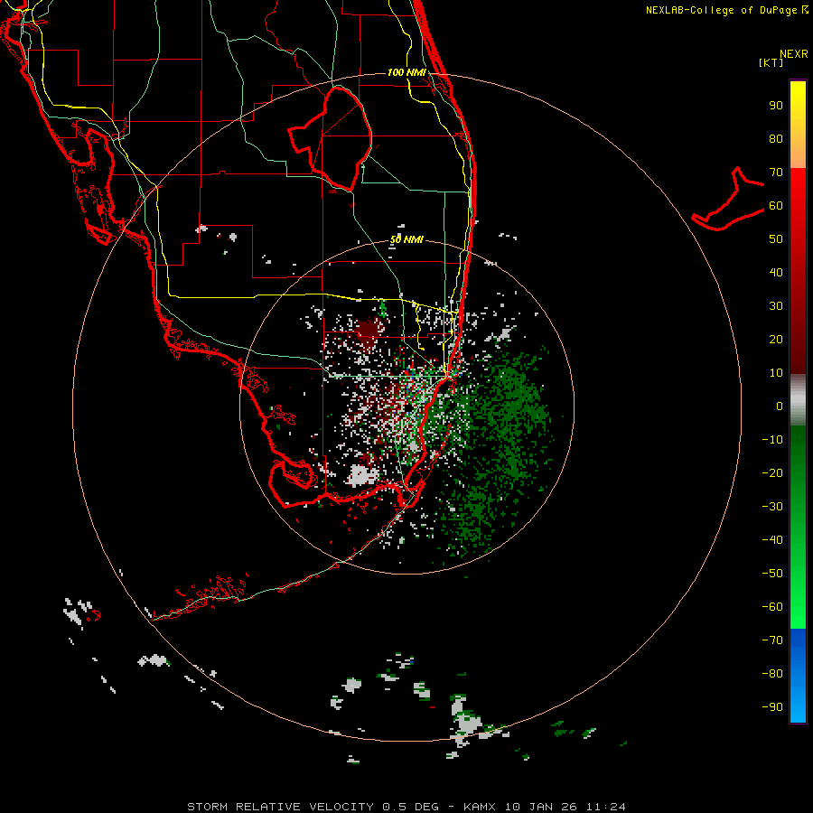This screenshot has height=813, width=813.
Task: Select the -80 value on velocity scale
Action: pos(772,674)
